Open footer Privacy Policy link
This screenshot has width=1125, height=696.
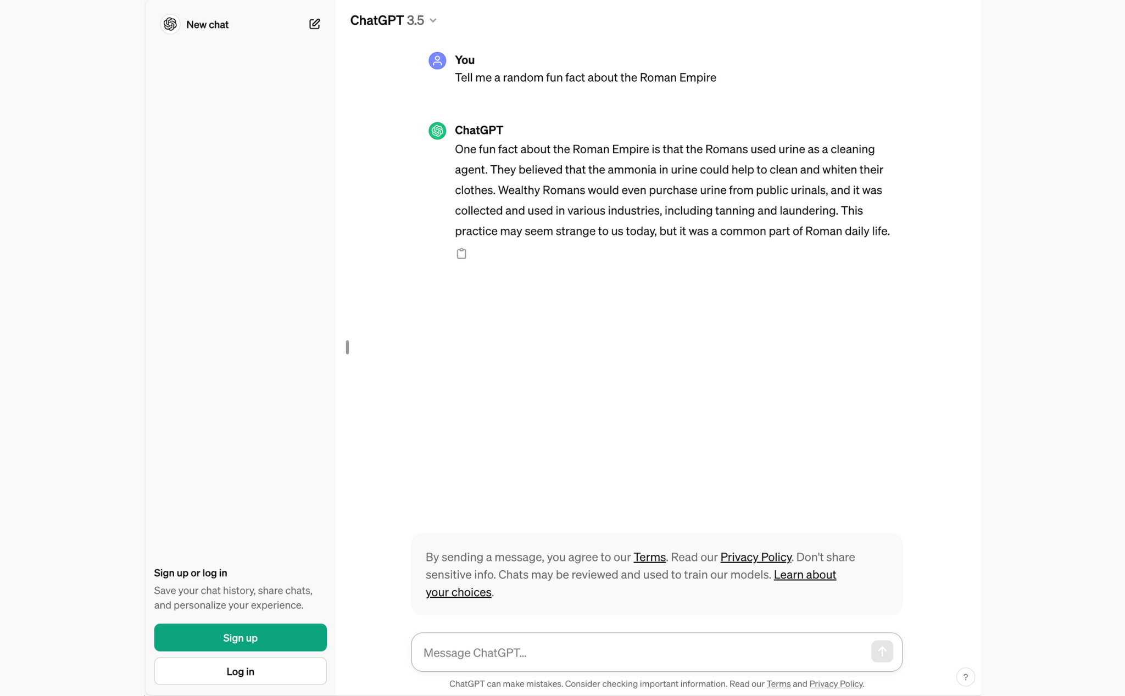click(836, 684)
